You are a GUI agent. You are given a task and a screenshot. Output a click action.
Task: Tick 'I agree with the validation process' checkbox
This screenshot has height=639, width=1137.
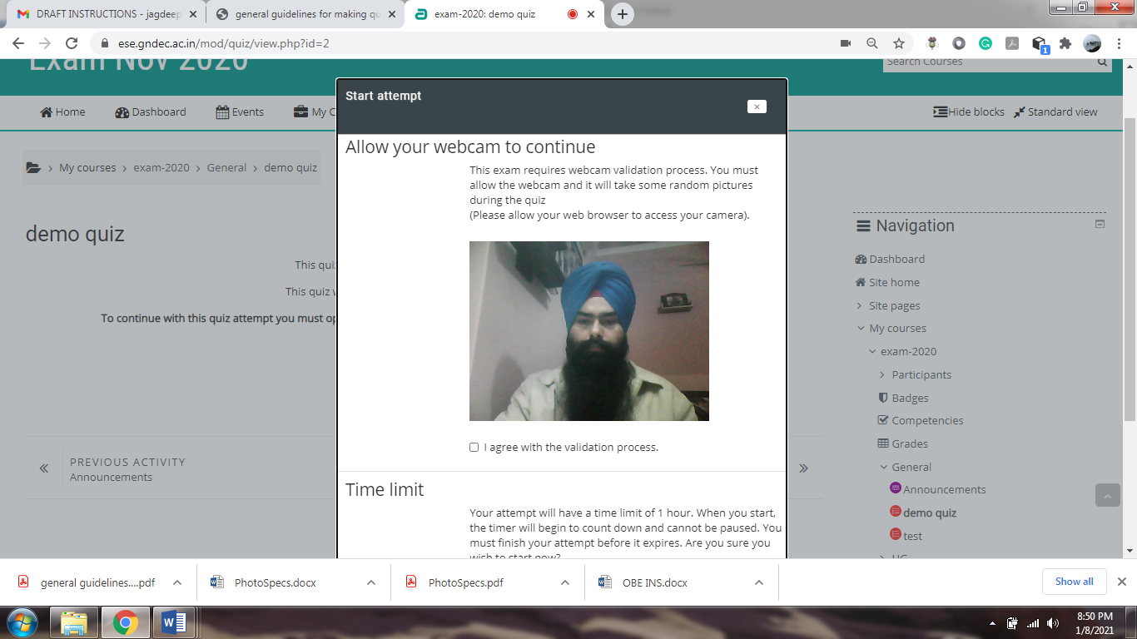[x=474, y=448]
